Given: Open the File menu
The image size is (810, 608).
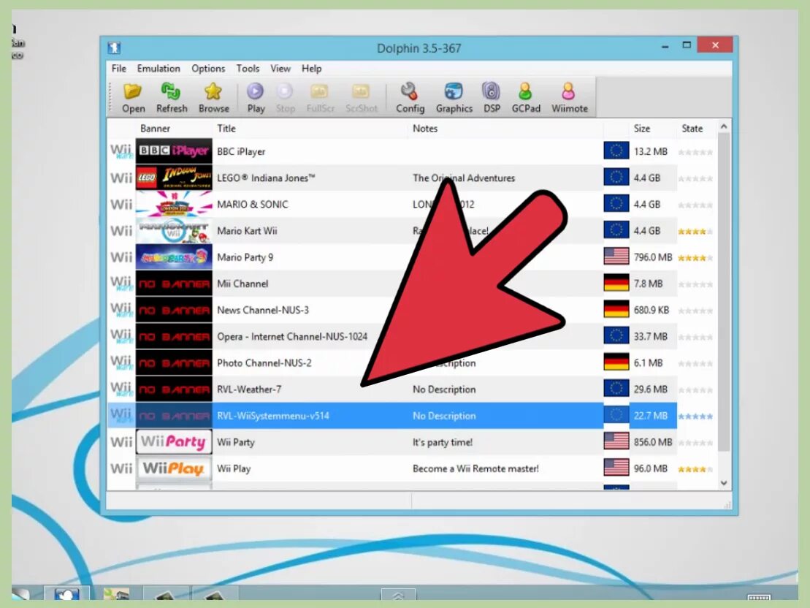Looking at the screenshot, I should (x=119, y=69).
